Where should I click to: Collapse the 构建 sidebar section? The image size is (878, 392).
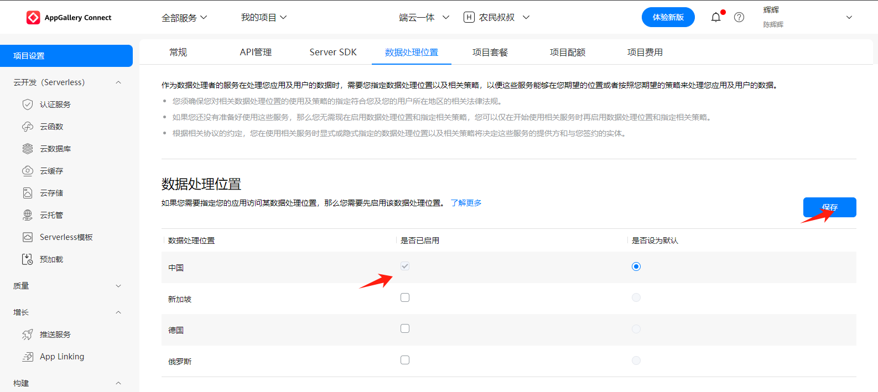click(x=118, y=383)
